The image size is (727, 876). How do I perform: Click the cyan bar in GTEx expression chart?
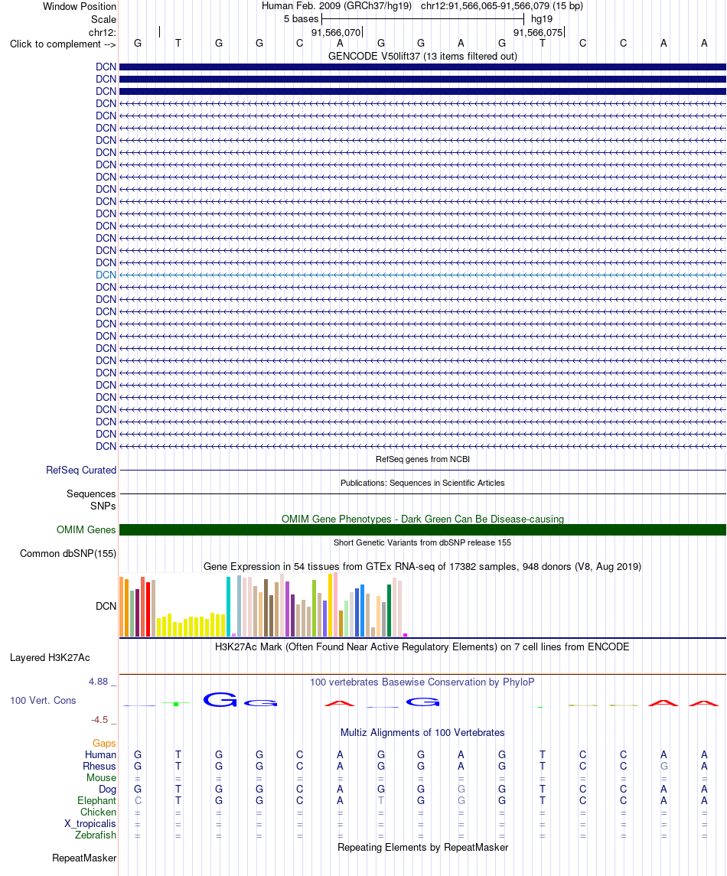[229, 607]
